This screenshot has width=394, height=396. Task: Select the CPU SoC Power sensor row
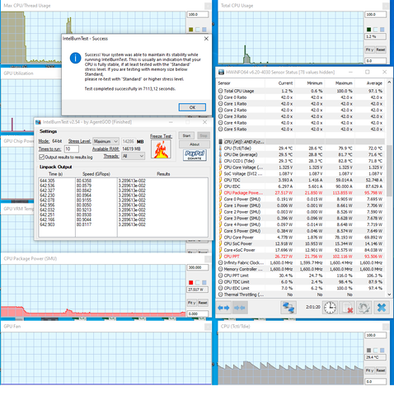[301, 243]
